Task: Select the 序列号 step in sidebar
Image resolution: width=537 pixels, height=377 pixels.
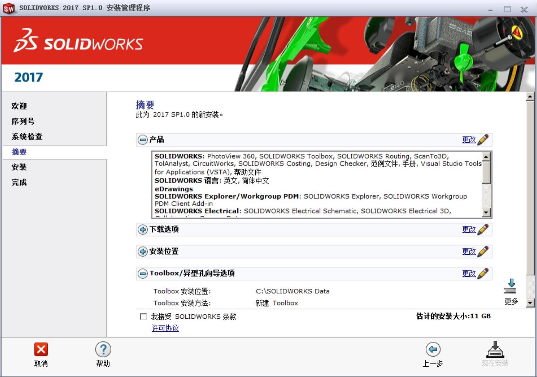Action: click(23, 121)
